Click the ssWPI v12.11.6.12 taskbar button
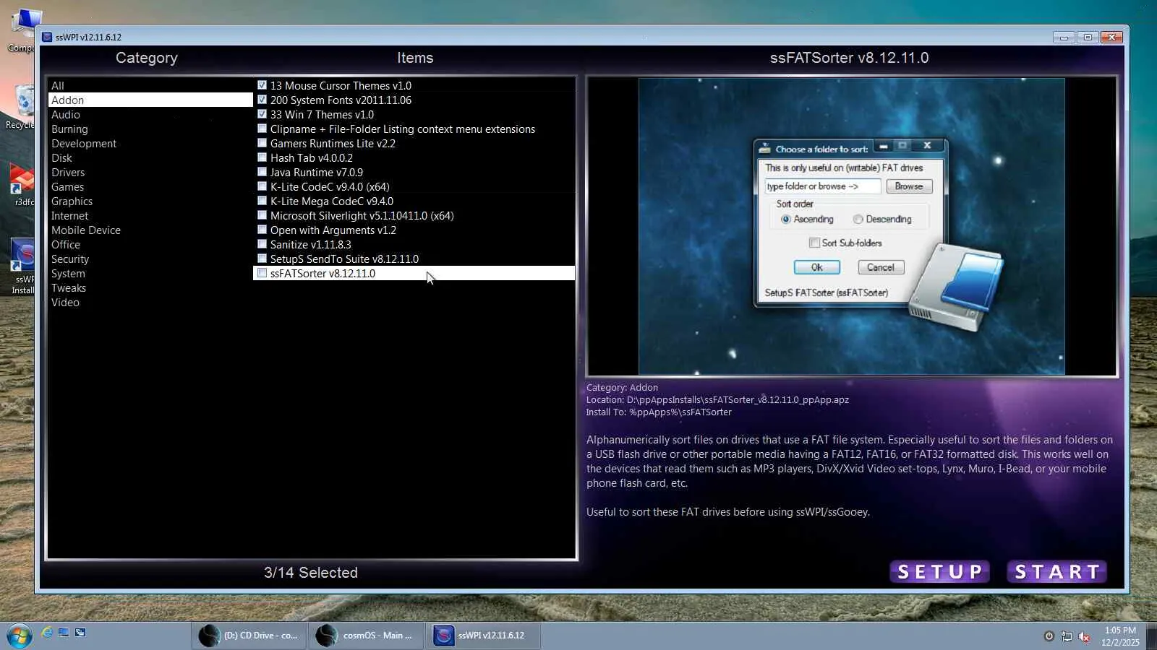1157x650 pixels. pyautogui.click(x=483, y=636)
